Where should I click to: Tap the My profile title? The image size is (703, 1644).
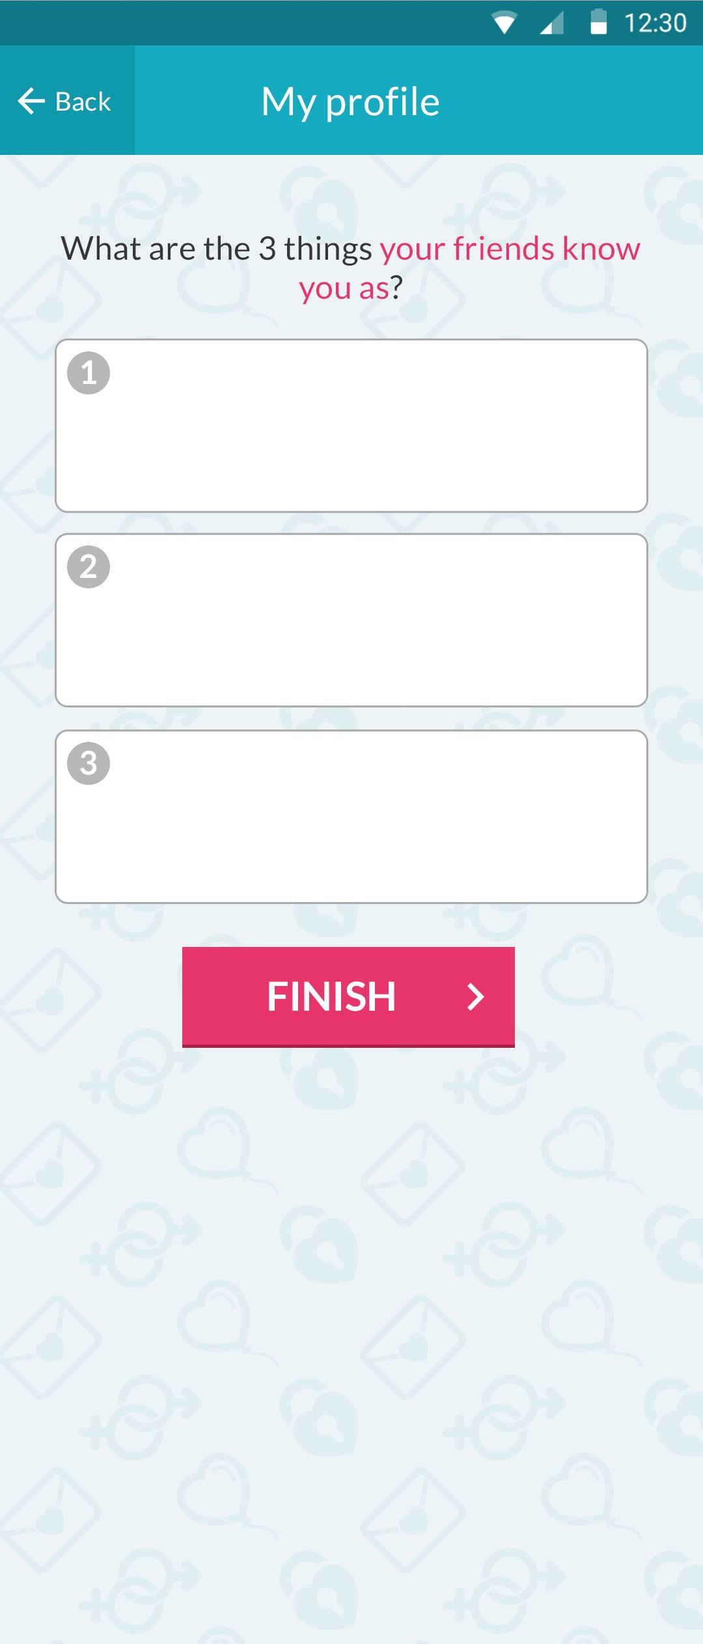coord(350,102)
